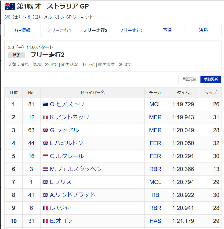Screen dimensions: 224x229
Task: Open L.ノリス driver profile link
Action: [x=61, y=182]
